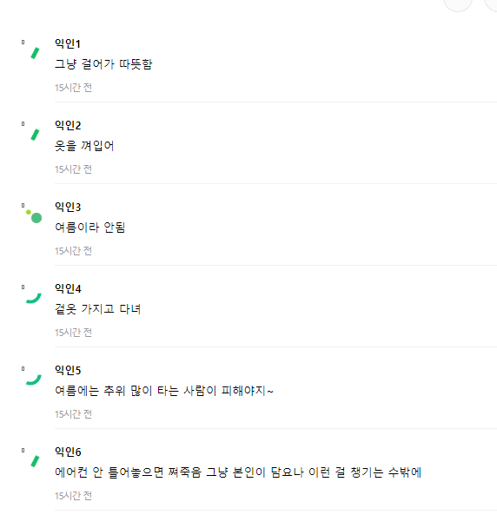The height and width of the screenshot is (515, 497).
Task: Click the comment text '옷을 껴입어'
Action: pyautogui.click(x=84, y=146)
